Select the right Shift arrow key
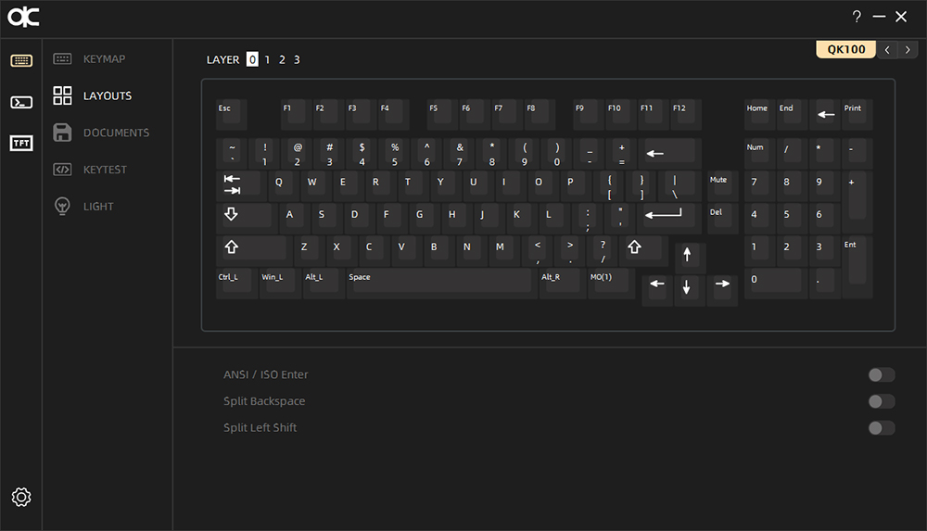The image size is (927, 531). tap(646, 249)
